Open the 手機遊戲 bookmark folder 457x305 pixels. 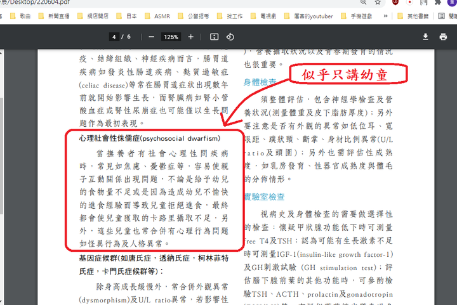357,16
